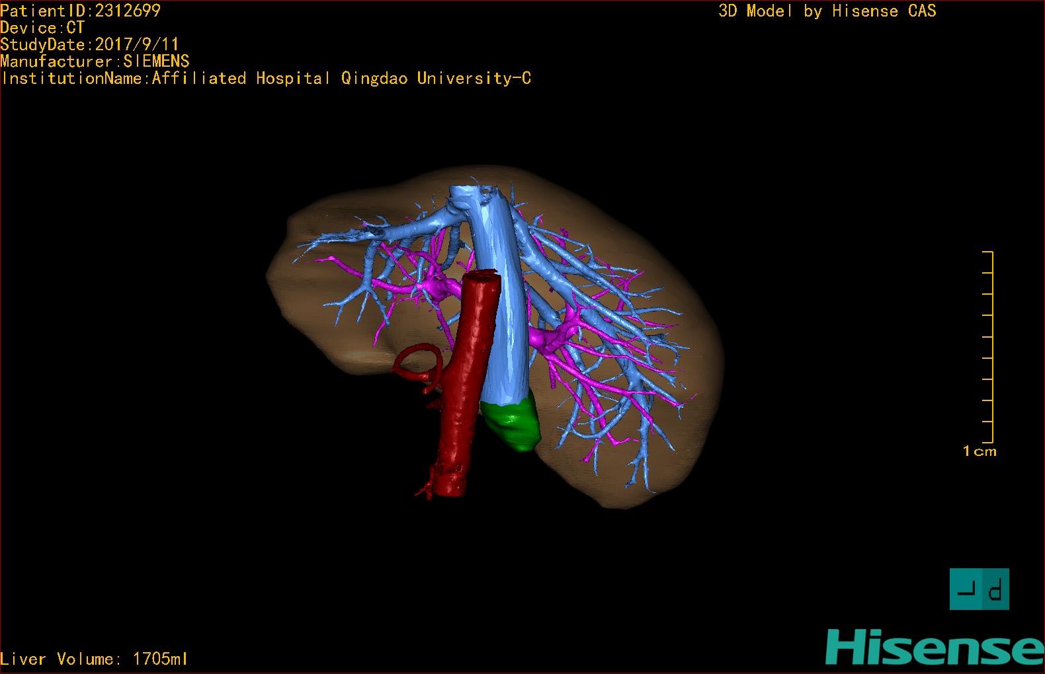Click the Device:CT label
The image size is (1045, 674).
[42, 28]
